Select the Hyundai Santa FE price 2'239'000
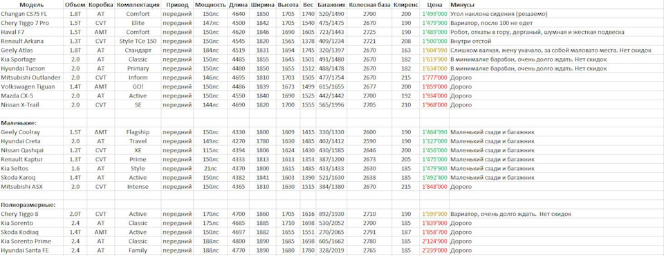This screenshot has height=256, width=664. click(x=435, y=250)
